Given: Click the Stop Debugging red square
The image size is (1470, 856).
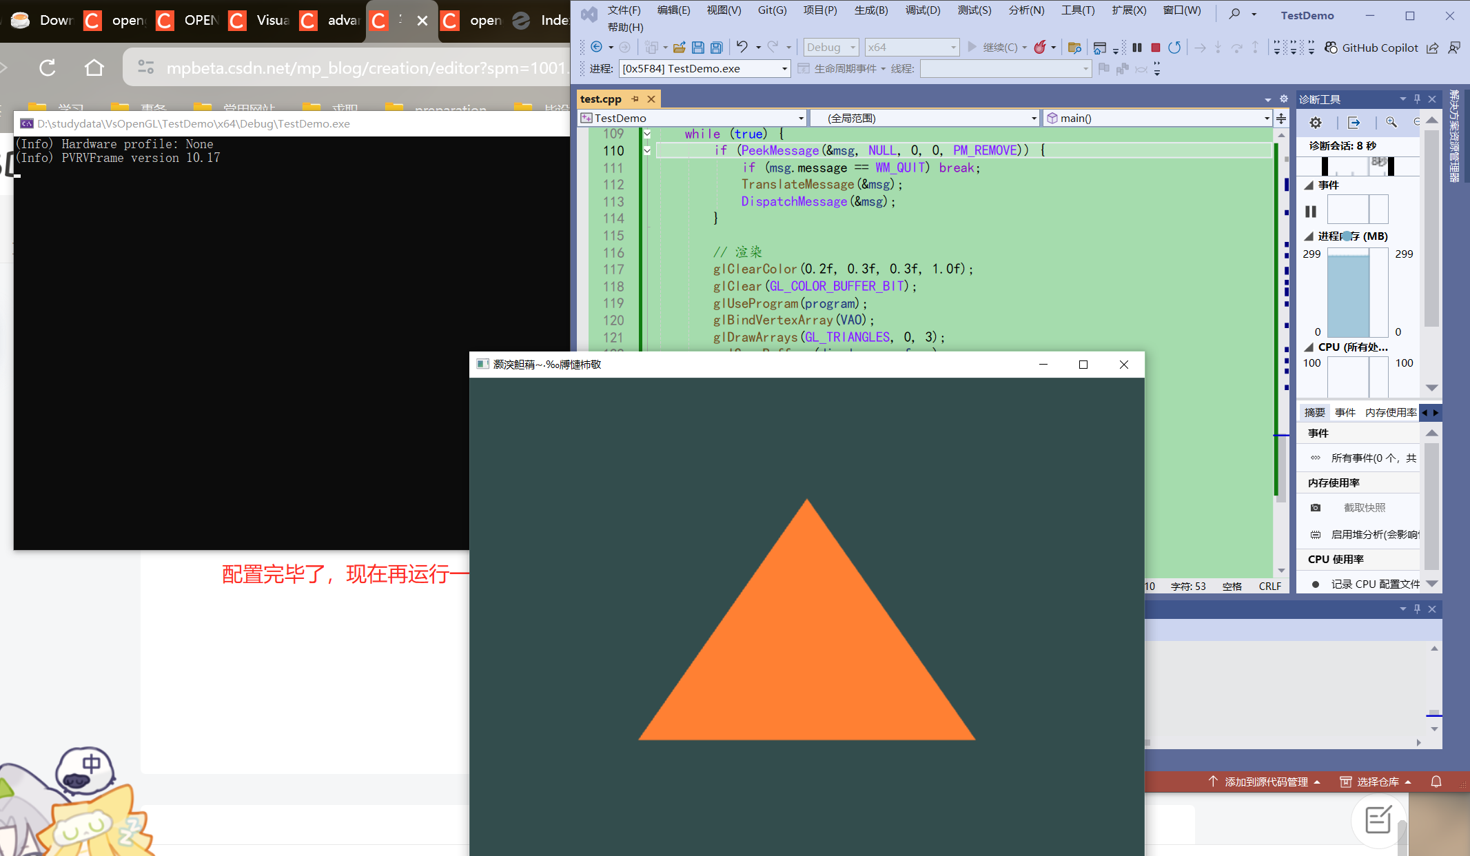Looking at the screenshot, I should [1156, 48].
